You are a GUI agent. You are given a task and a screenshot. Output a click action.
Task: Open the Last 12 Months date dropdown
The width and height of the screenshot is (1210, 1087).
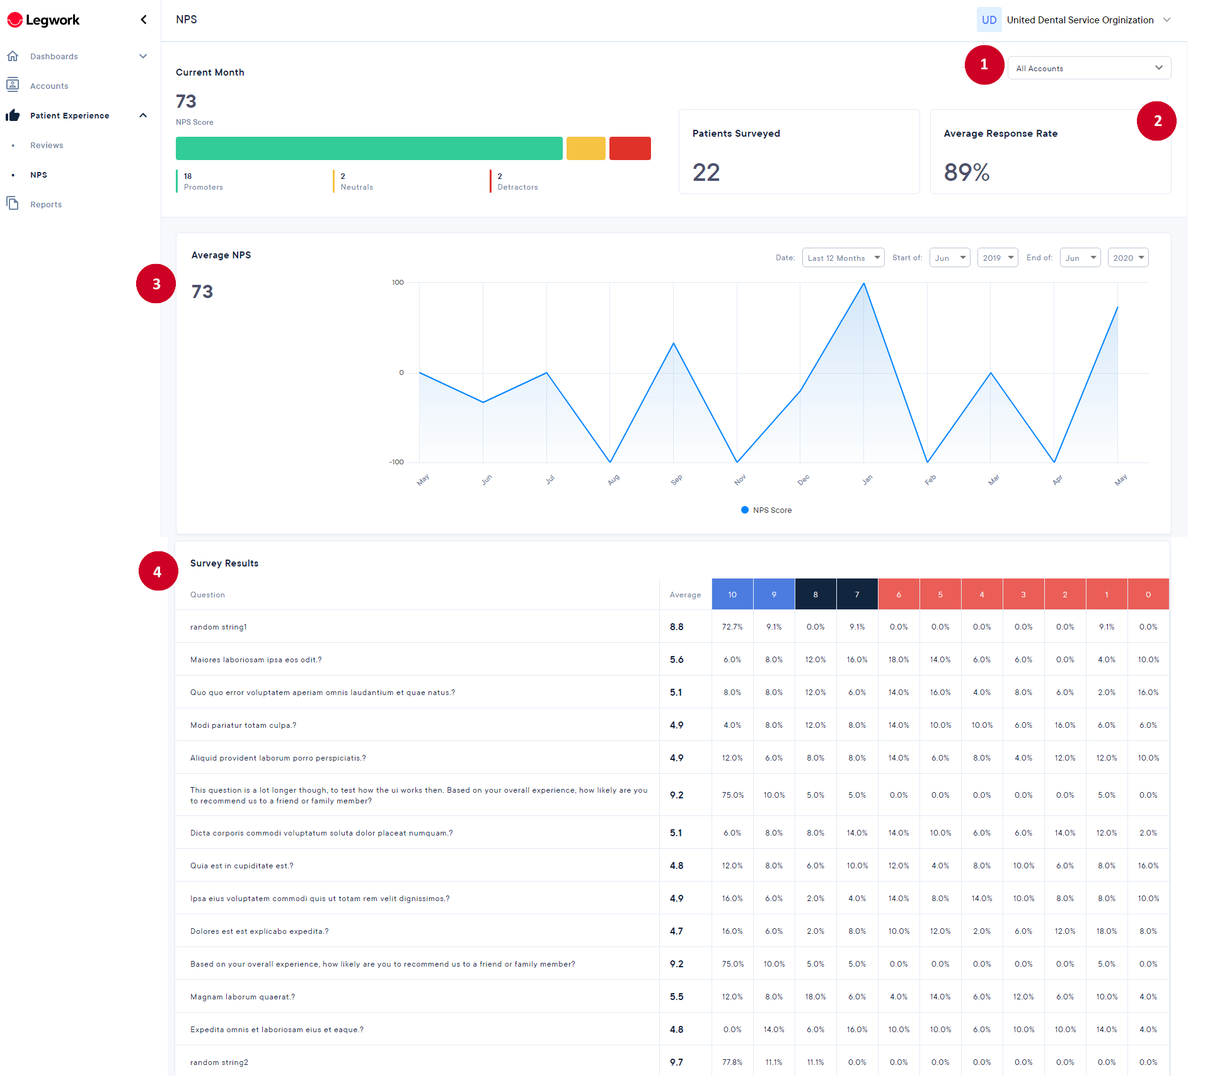pyautogui.click(x=843, y=258)
